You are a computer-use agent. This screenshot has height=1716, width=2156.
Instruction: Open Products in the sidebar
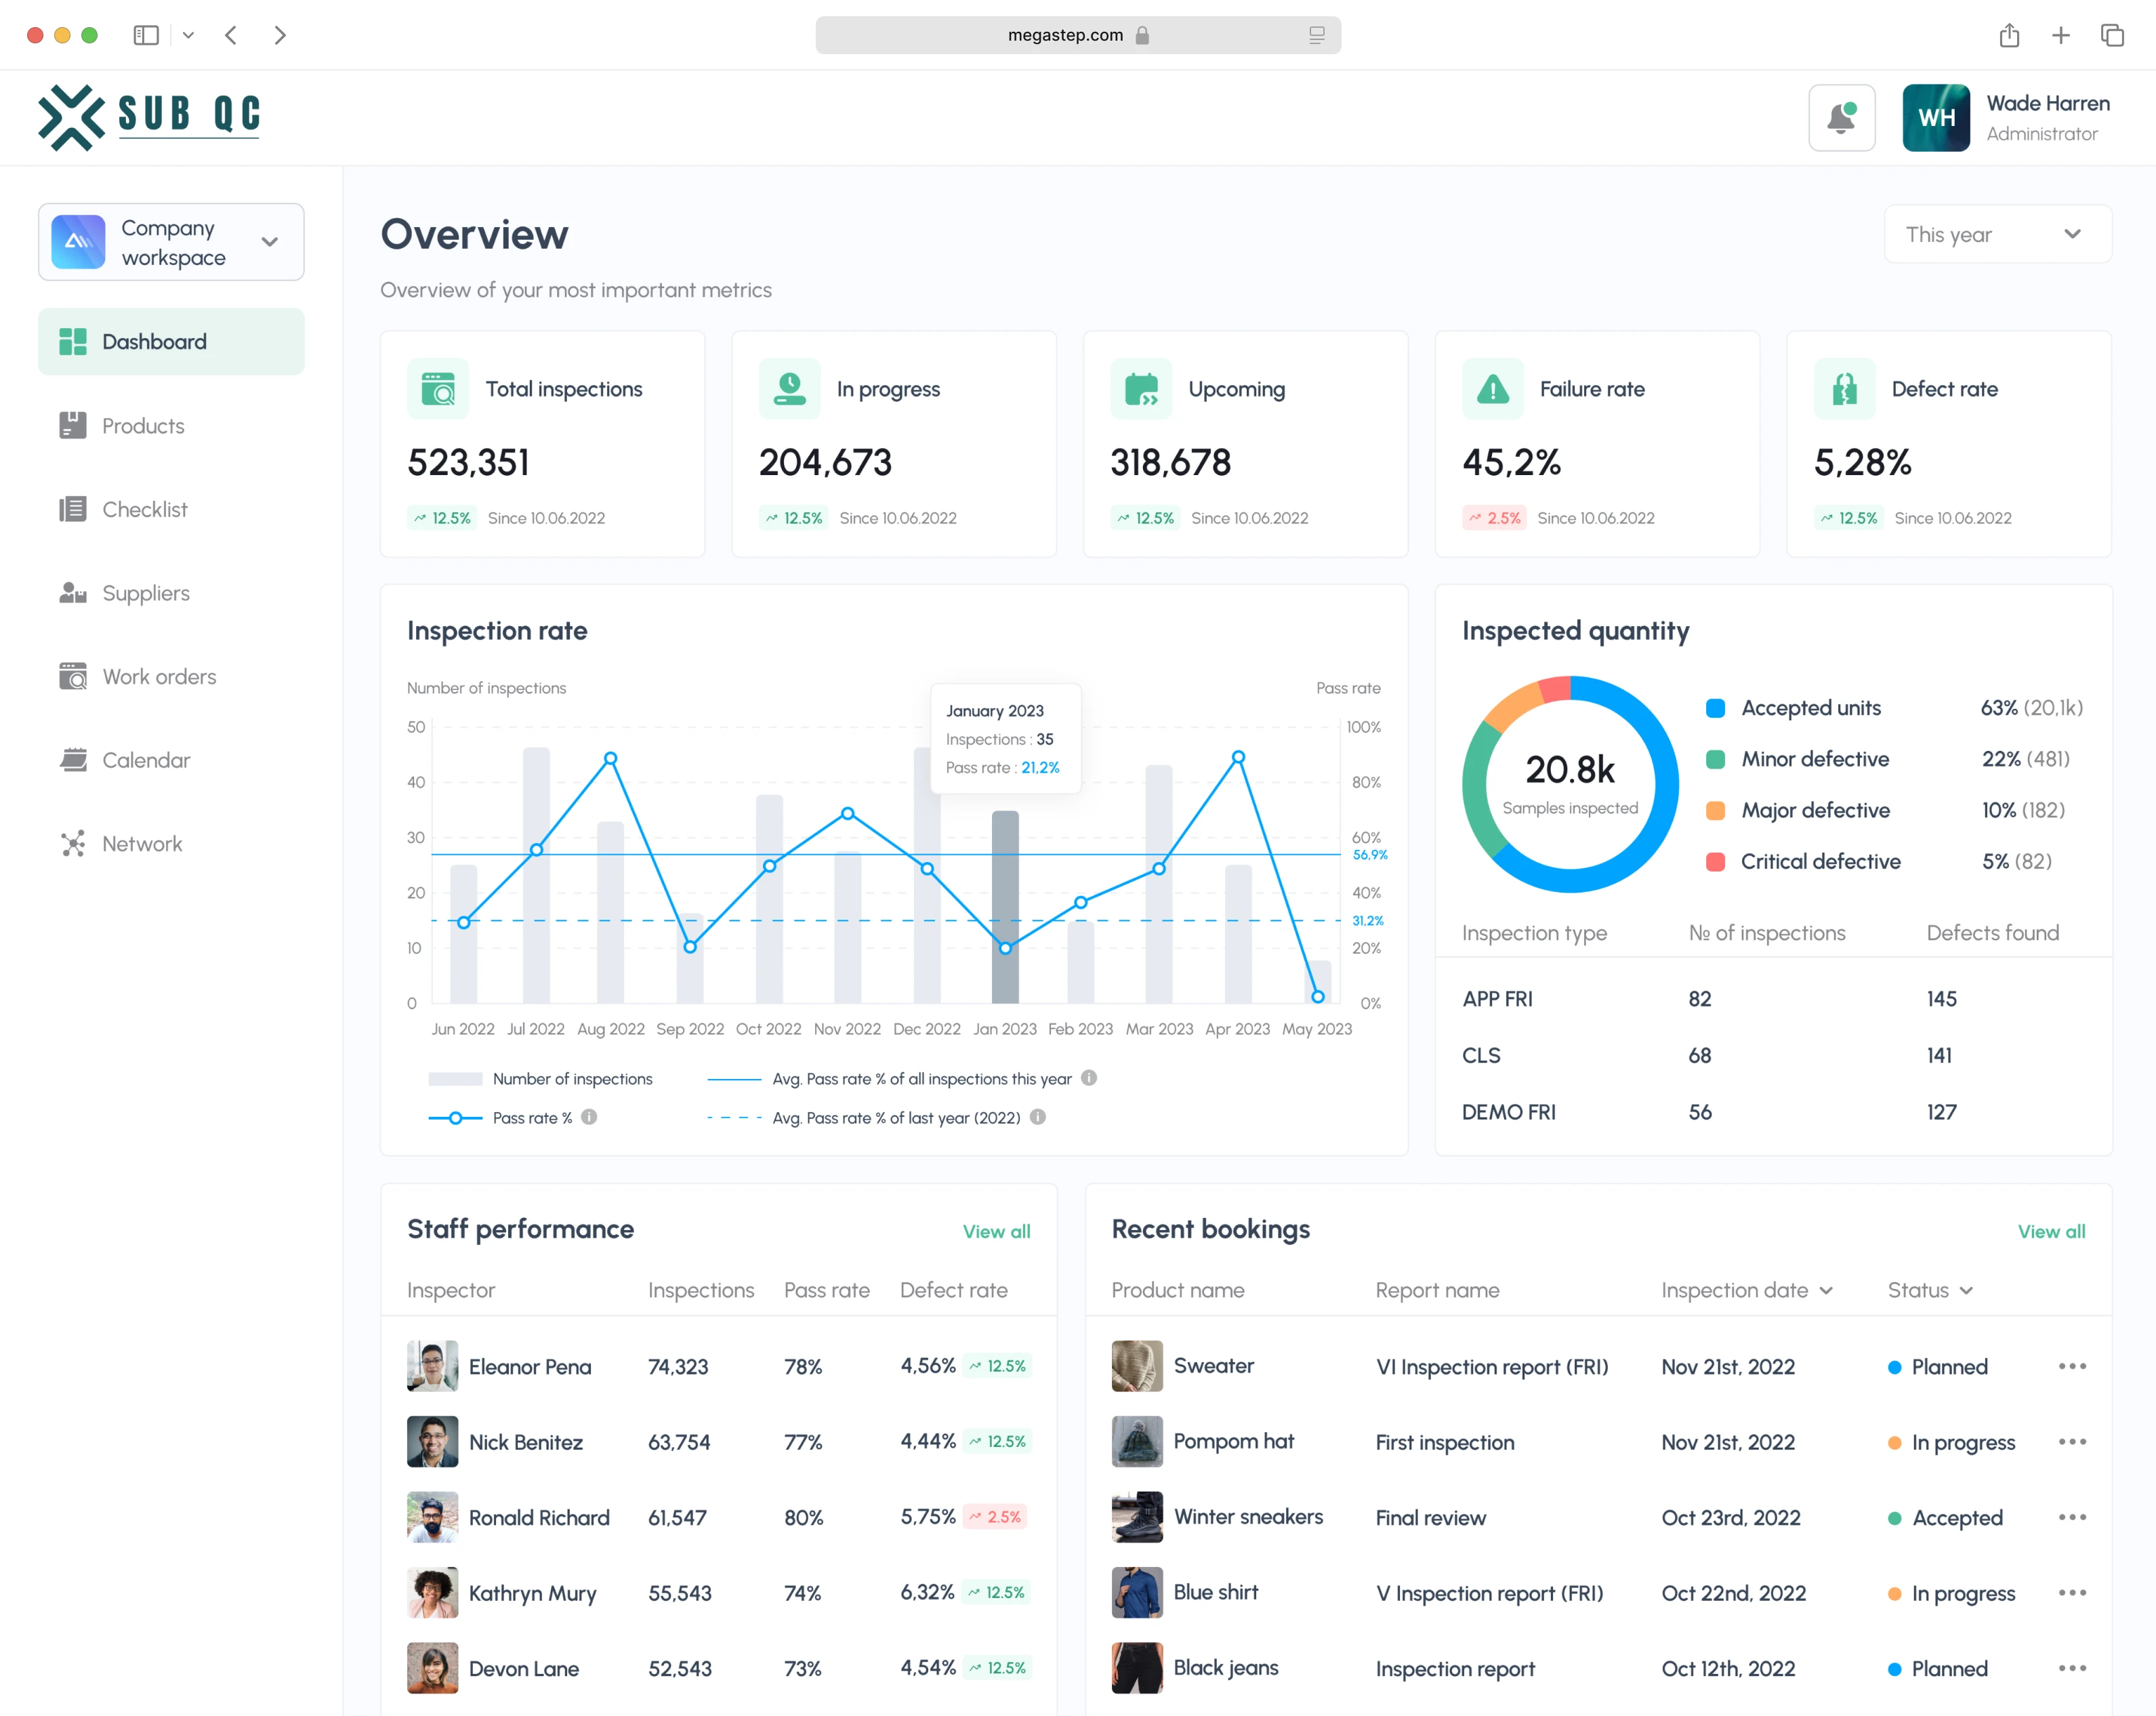tap(143, 426)
